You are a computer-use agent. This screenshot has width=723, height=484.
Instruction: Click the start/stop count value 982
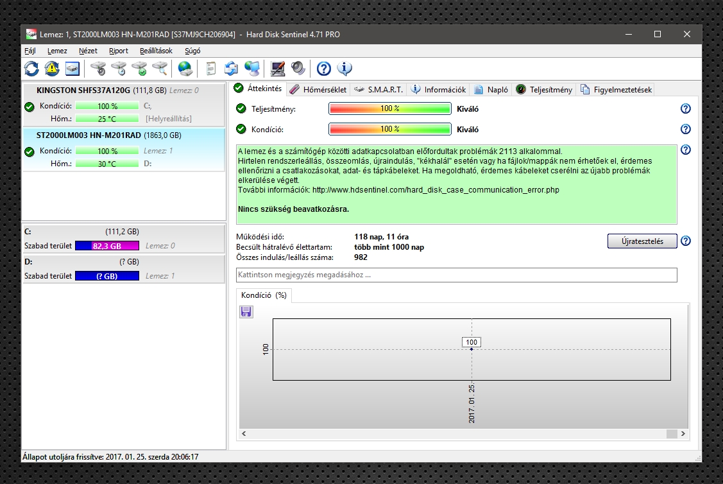[361, 257]
